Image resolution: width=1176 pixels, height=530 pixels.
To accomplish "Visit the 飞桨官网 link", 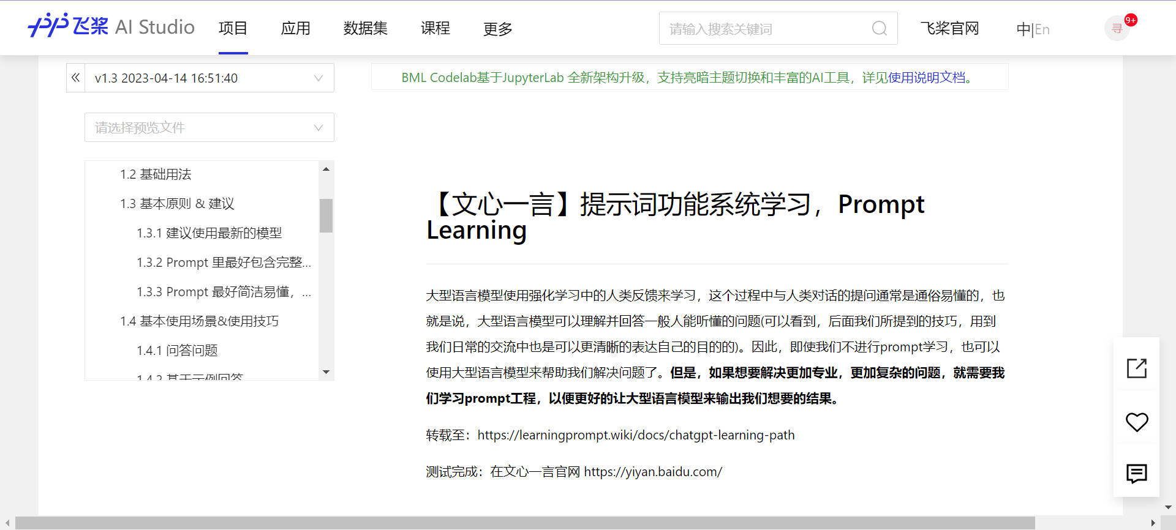I will tap(949, 28).
